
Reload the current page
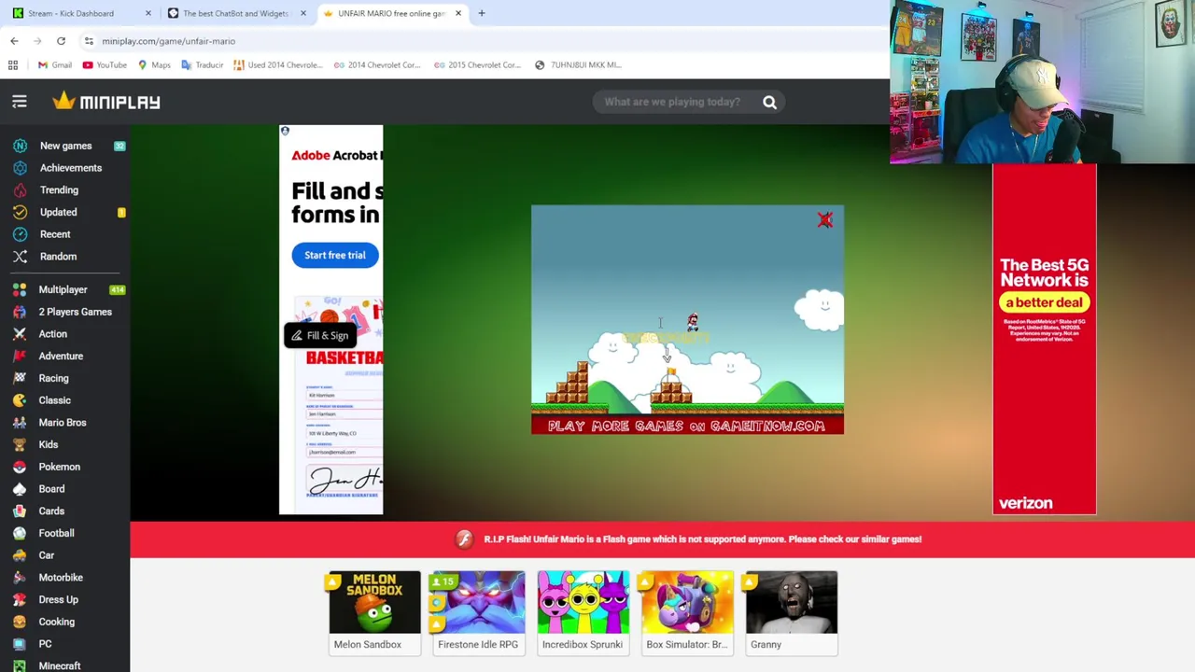click(61, 41)
